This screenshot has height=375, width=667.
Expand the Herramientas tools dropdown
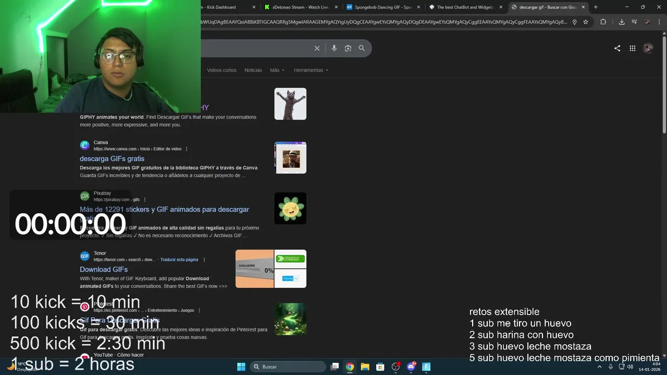(x=311, y=70)
